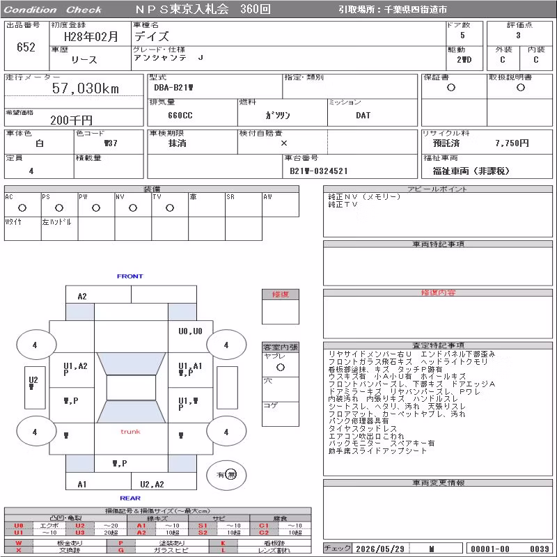Click the ガラスヒビ legend description
557x557 pixels.
coord(172,550)
